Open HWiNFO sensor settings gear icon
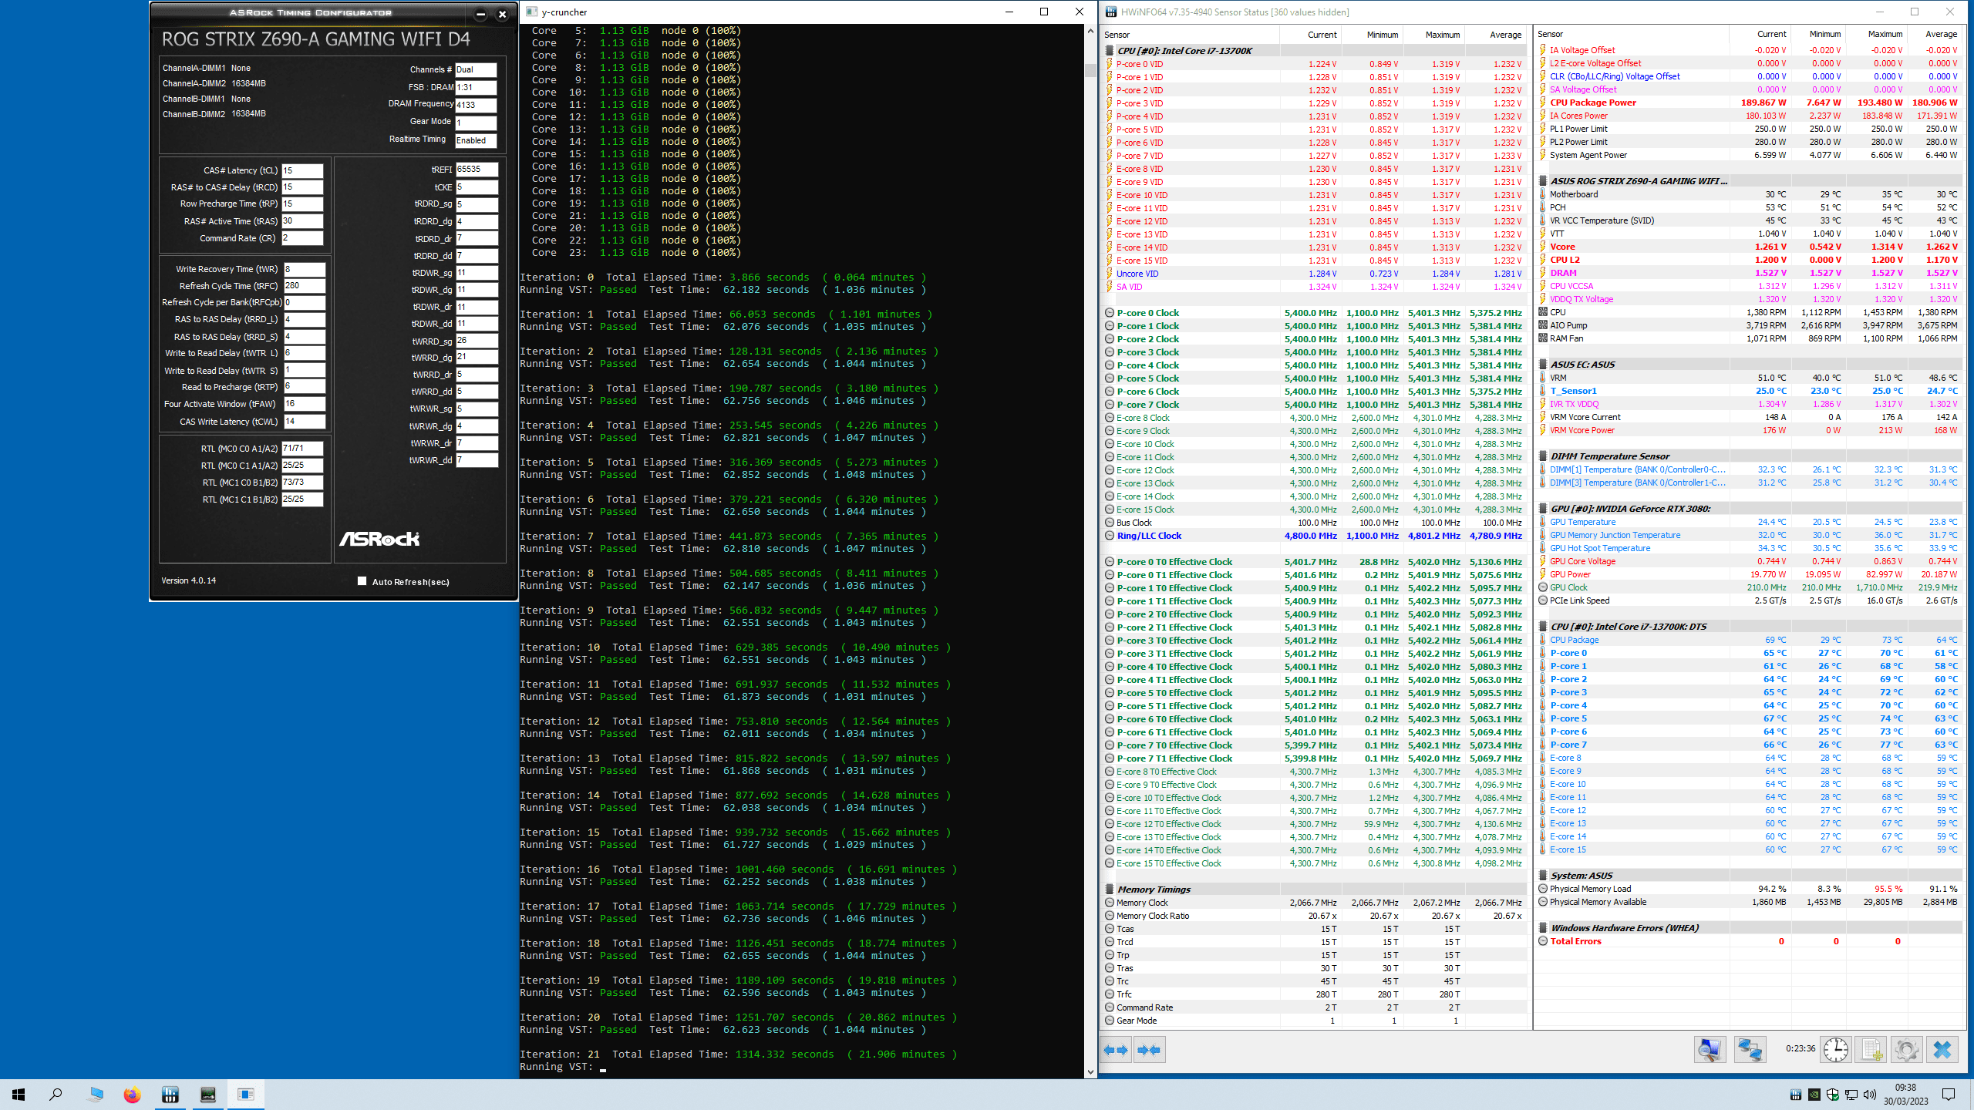The width and height of the screenshot is (1974, 1110). coord(1907,1050)
